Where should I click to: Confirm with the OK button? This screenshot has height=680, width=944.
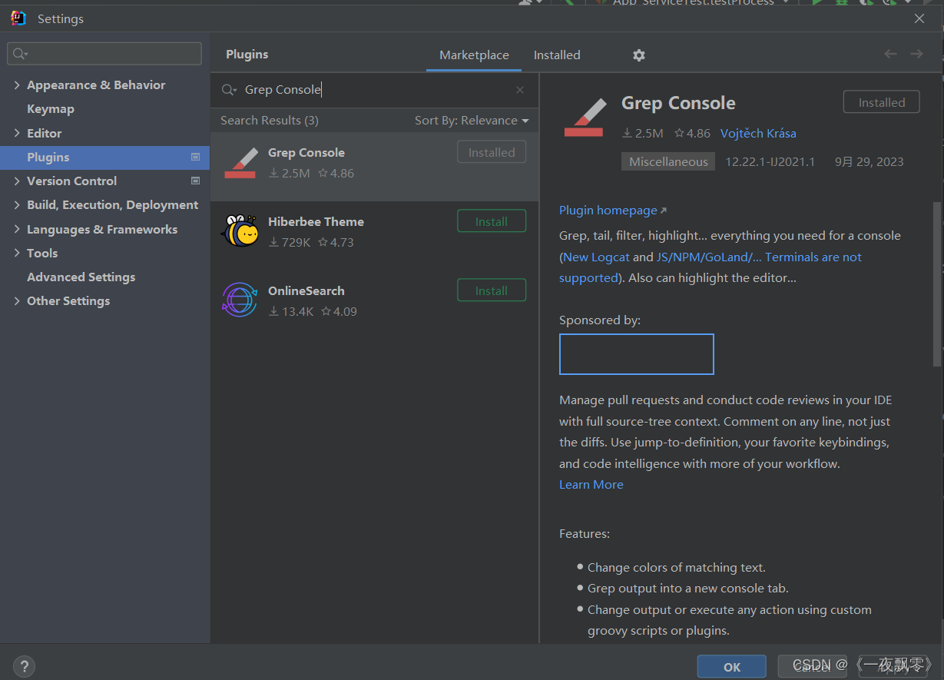click(732, 667)
